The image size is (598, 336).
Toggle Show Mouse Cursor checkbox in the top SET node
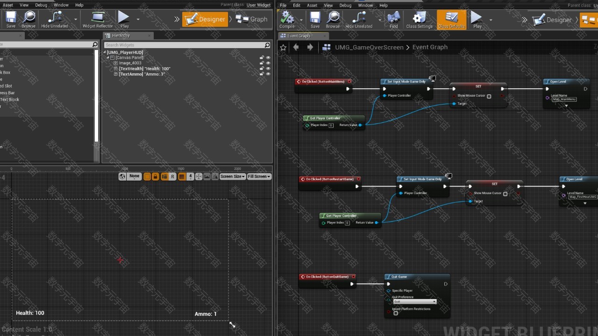489,97
